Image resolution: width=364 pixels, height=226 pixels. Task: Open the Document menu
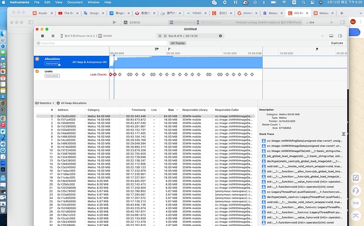[x=75, y=2]
